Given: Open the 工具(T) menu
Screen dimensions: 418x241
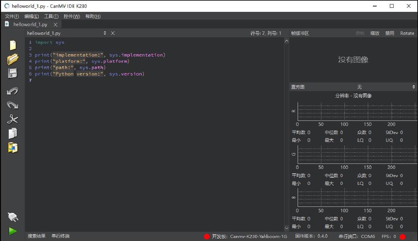Looking at the screenshot, I should tap(51, 16).
